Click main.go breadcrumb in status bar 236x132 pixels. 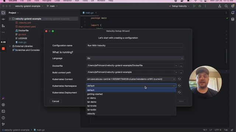[39, 130]
